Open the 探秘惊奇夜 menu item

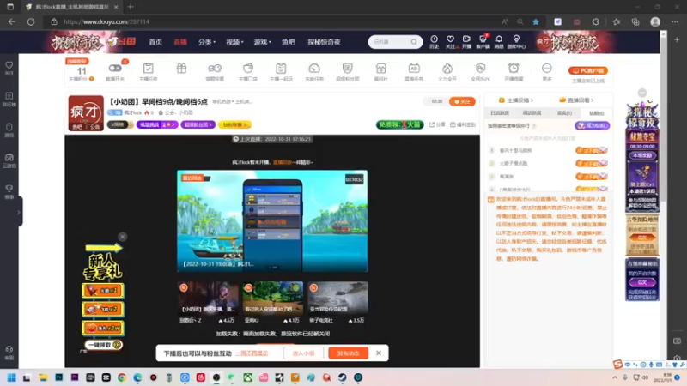click(x=325, y=42)
